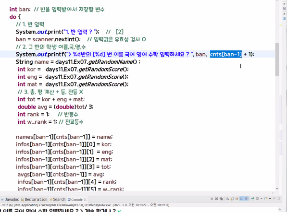
Task: Click the line assigning kor to infos
Action: 63,144
